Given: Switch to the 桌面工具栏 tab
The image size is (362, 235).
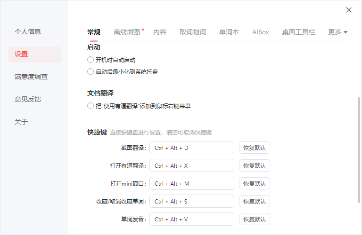Looking at the screenshot, I should pos(298,32).
